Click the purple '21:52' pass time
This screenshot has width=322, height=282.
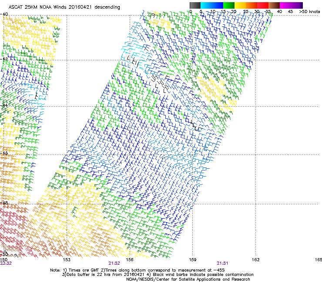click(114, 263)
